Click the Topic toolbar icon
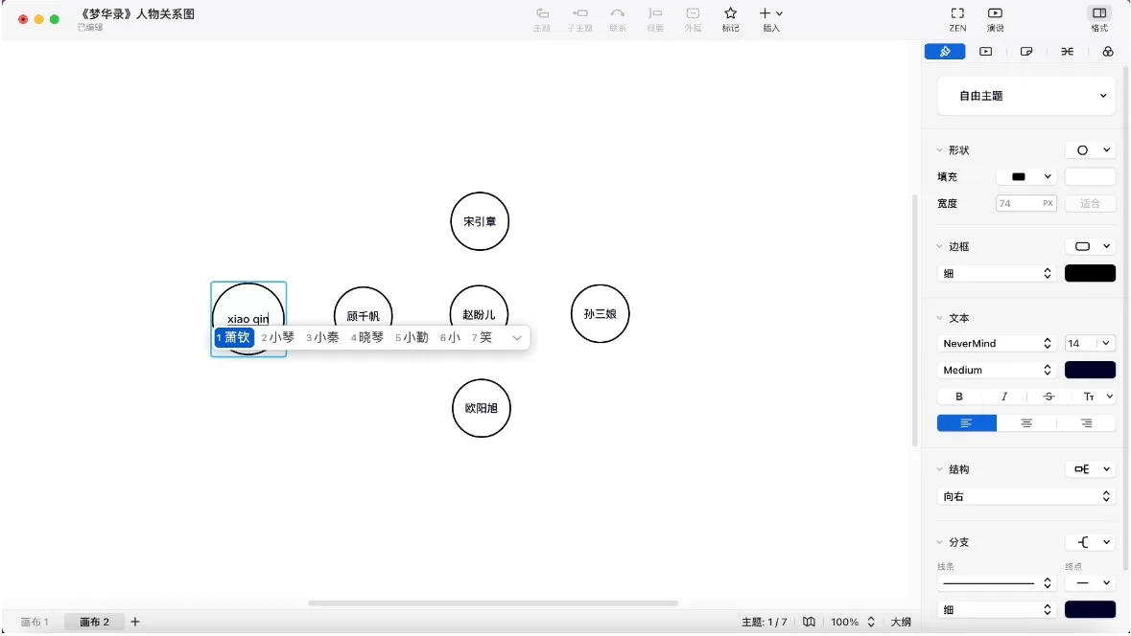This screenshot has height=636, width=1131. coord(542,13)
